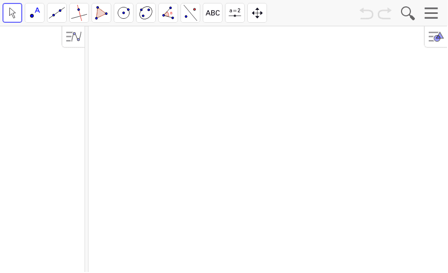The width and height of the screenshot is (448, 273).
Task: Open the search magnifier
Action: click(408, 13)
